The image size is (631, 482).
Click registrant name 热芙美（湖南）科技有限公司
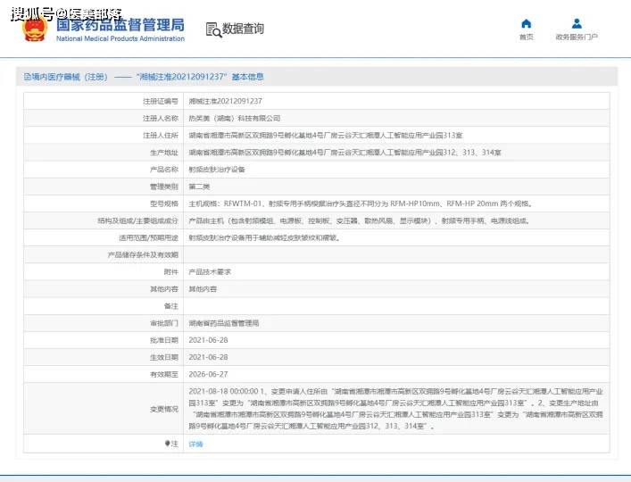234,118
